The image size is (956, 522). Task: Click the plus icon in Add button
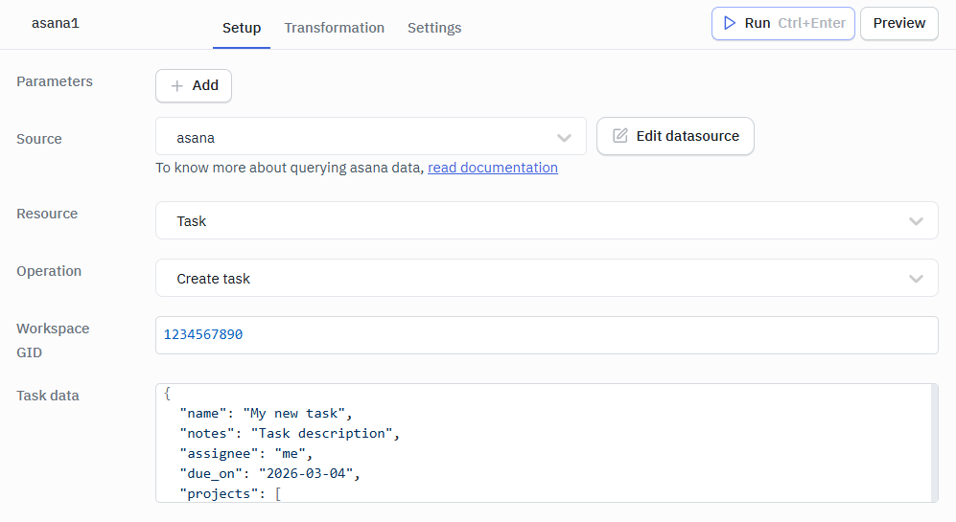pyautogui.click(x=176, y=86)
